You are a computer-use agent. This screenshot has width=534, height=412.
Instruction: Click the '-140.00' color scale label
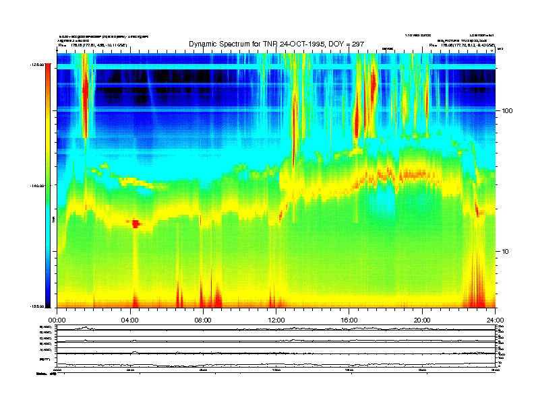coord(38,186)
